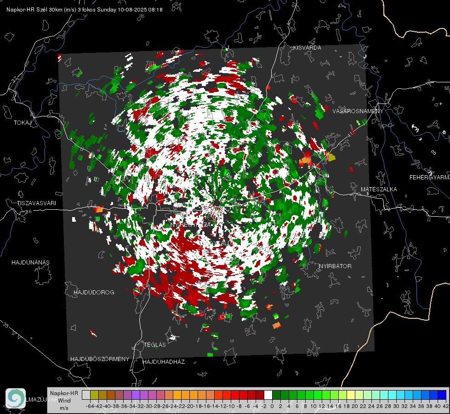Click the swirl logo icon at bottom-left
450x414 pixels.
coord(16,398)
